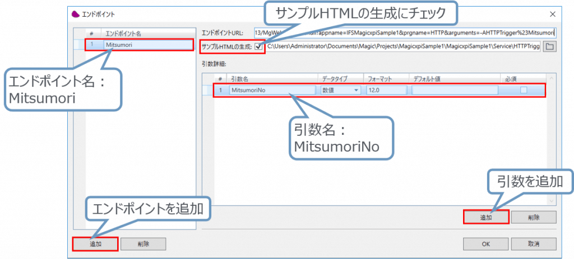Screen dimensions: 574x259
Task: Cancel the dialog with 取消
Action: pos(533,244)
